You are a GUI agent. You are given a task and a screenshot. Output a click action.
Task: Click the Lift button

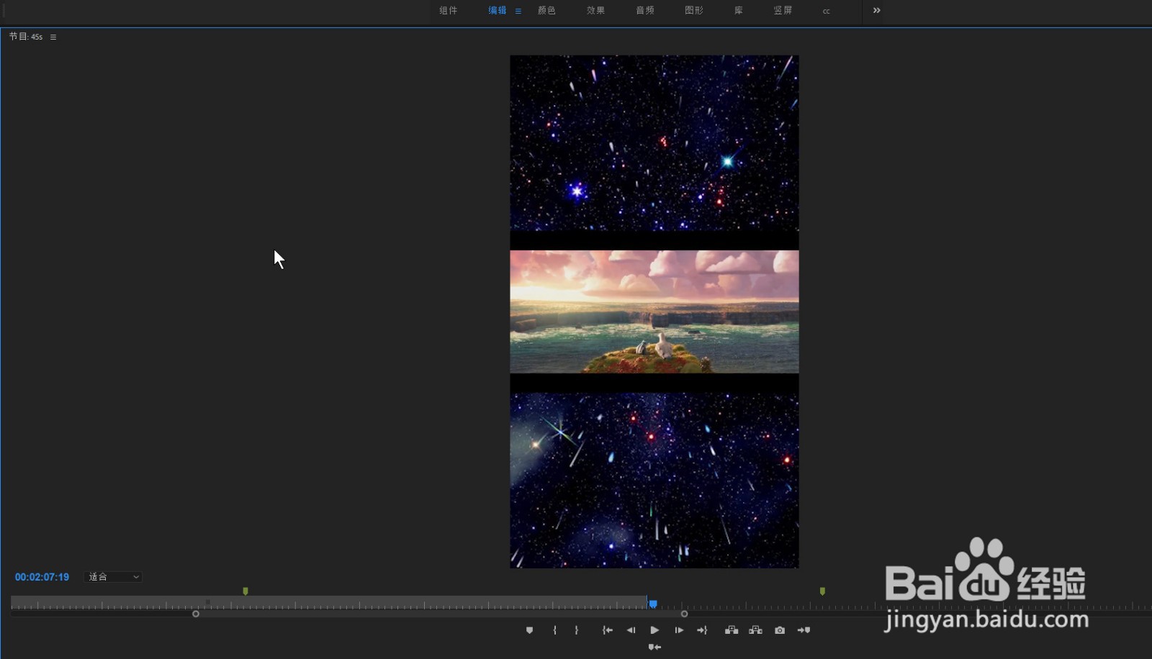(732, 630)
